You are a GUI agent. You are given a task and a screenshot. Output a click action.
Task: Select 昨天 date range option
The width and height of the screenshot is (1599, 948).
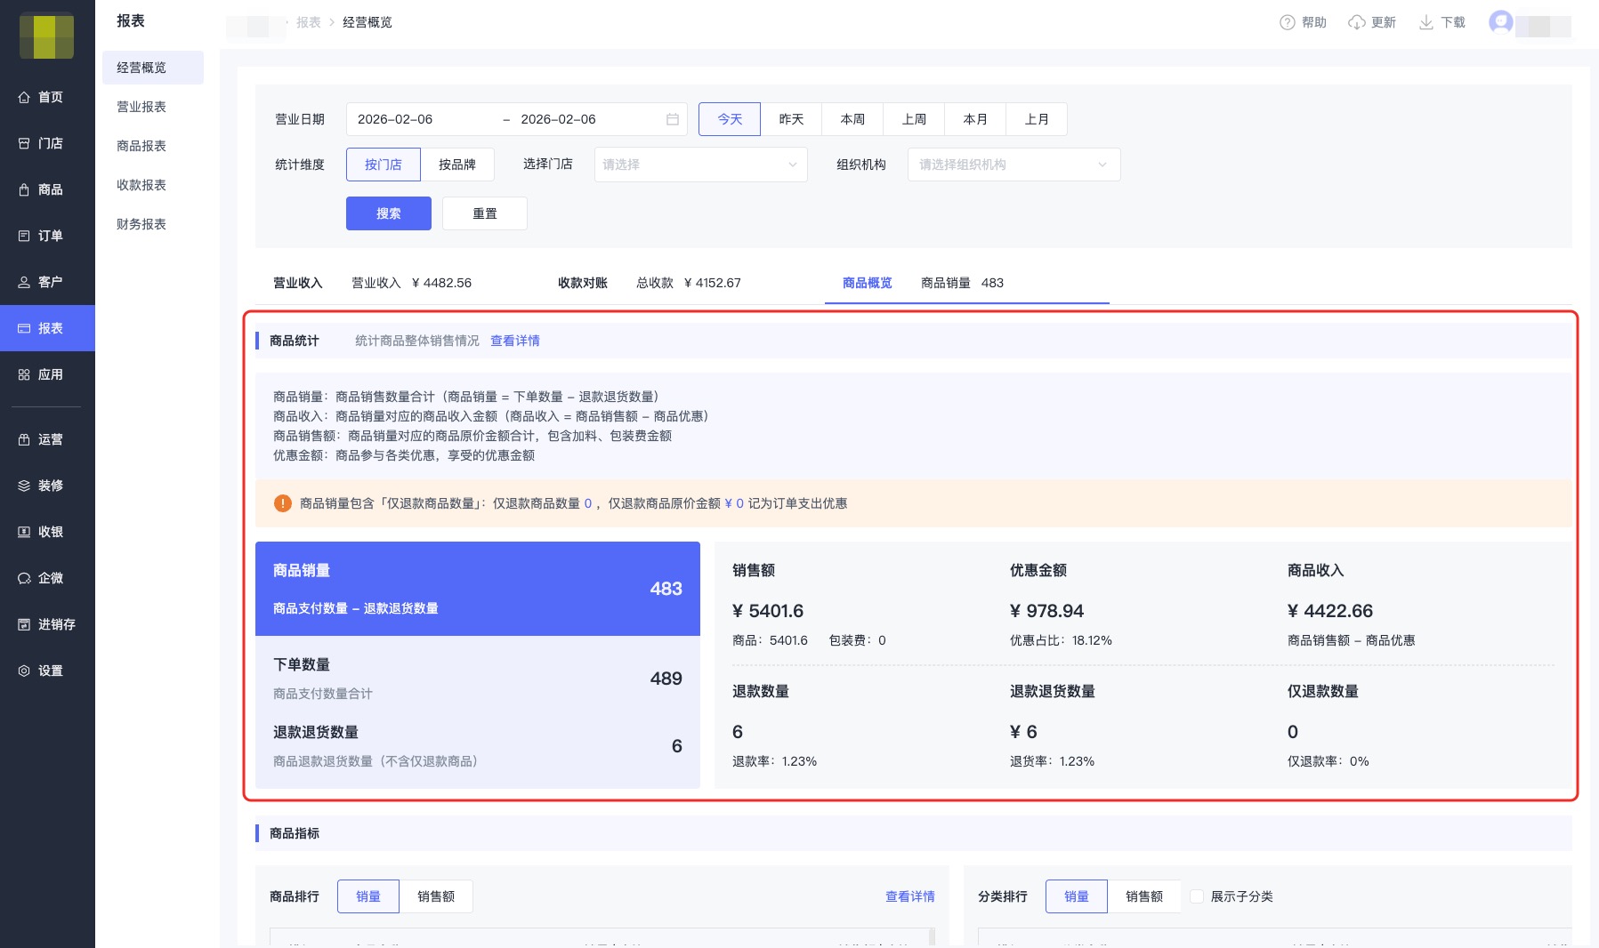pos(790,119)
